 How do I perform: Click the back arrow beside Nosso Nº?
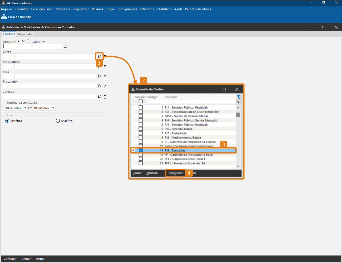19,41
